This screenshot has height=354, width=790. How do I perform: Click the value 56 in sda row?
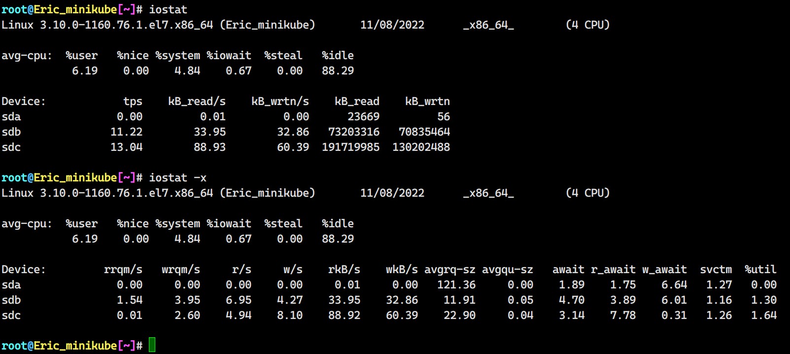444,117
